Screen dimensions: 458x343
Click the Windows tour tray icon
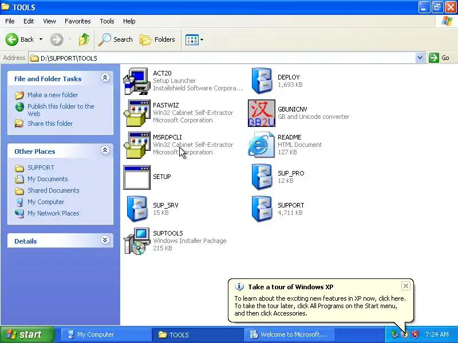[405, 334]
